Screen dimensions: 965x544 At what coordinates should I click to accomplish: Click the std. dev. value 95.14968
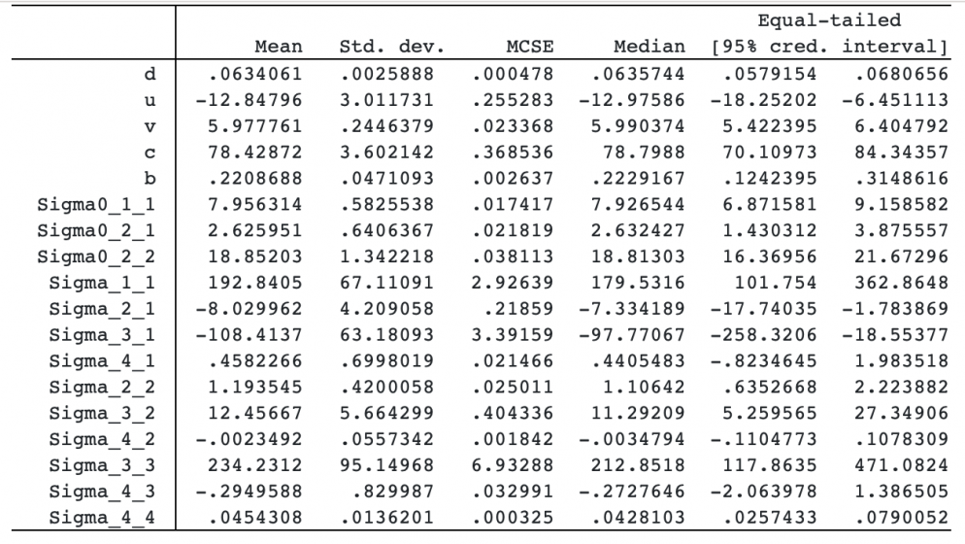(386, 465)
